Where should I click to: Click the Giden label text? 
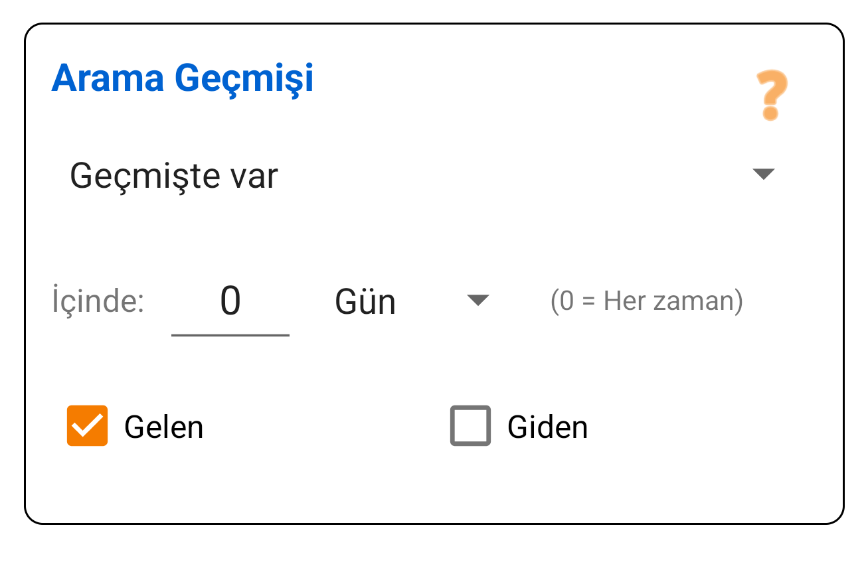coord(546,426)
